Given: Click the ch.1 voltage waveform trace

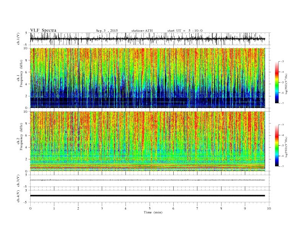Looking at the screenshot, I should [148, 39].
